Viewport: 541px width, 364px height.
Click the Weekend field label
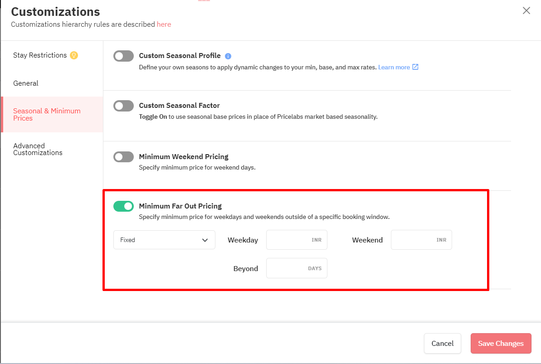tap(367, 240)
